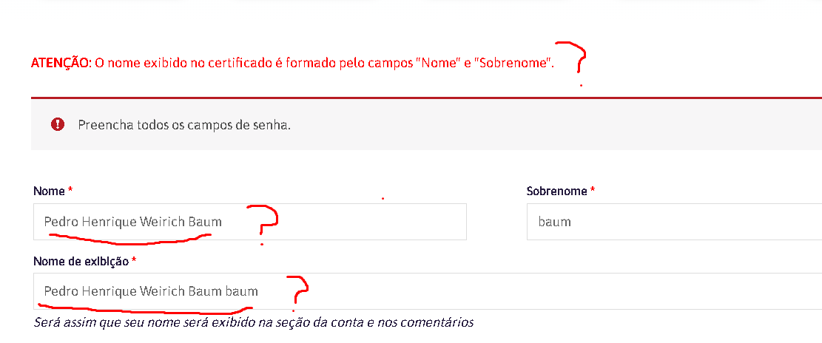Click the 'Preencha todos os campos de senha' message
The image size is (822, 343).
coord(184,126)
